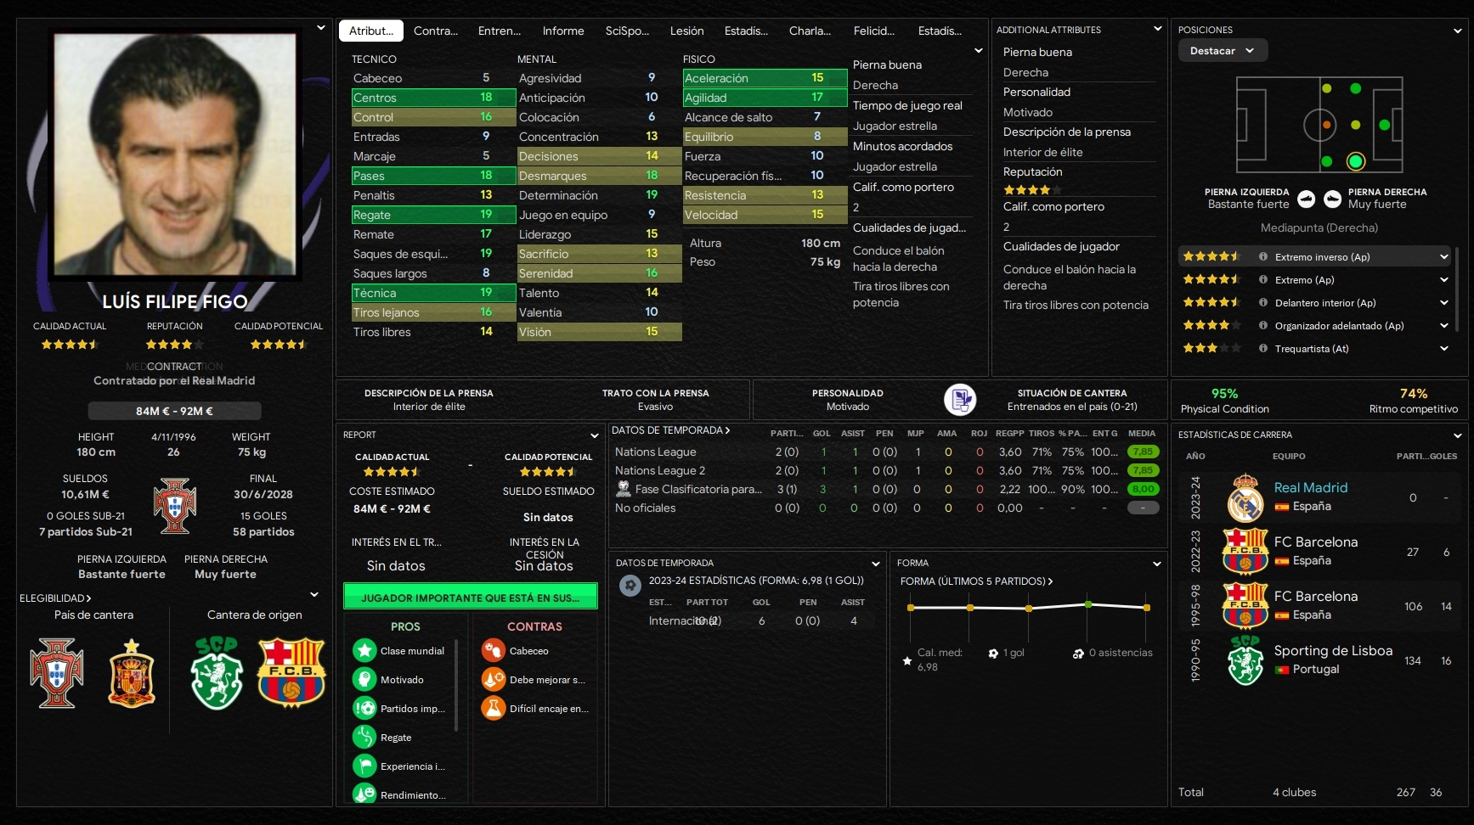This screenshot has height=825, width=1474.
Task: Click the Sporting de Lisboa badge for 1990-95
Action: pyautogui.click(x=1245, y=660)
